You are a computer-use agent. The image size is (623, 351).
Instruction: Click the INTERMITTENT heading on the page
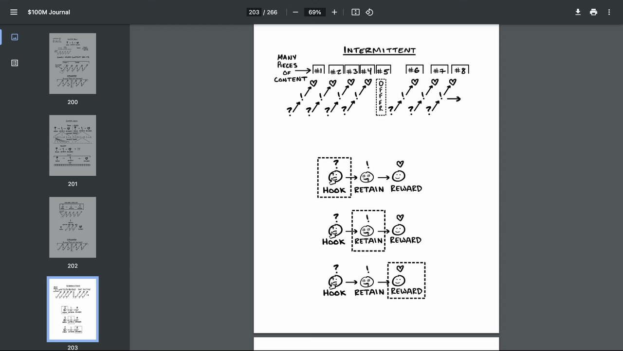[x=380, y=50]
